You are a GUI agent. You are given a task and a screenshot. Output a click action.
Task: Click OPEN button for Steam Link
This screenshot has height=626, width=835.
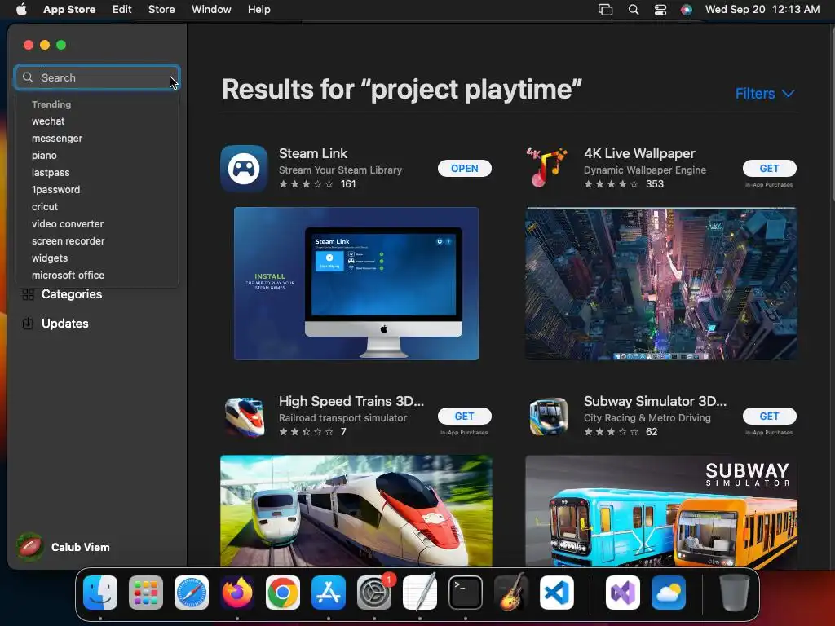click(x=464, y=168)
